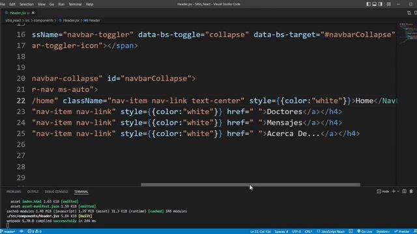Click the split editor icon at top right
The image size is (417, 234).
415,13
